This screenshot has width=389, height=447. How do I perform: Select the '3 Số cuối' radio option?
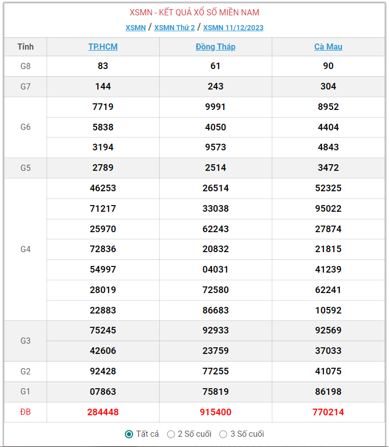click(x=223, y=434)
